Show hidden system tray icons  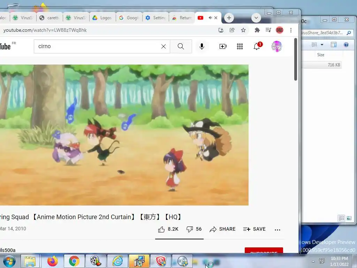pyautogui.click(x=313, y=261)
